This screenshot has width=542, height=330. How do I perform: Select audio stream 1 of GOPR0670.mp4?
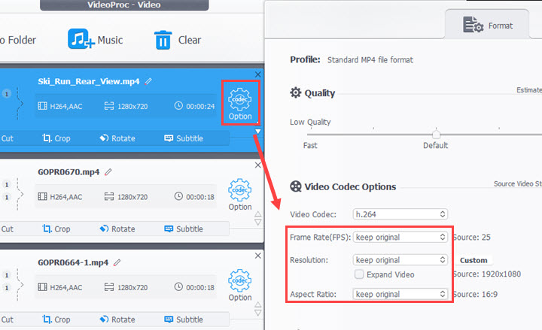(7, 197)
